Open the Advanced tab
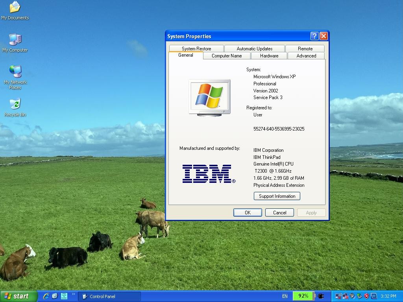The image size is (403, 302). click(x=306, y=56)
